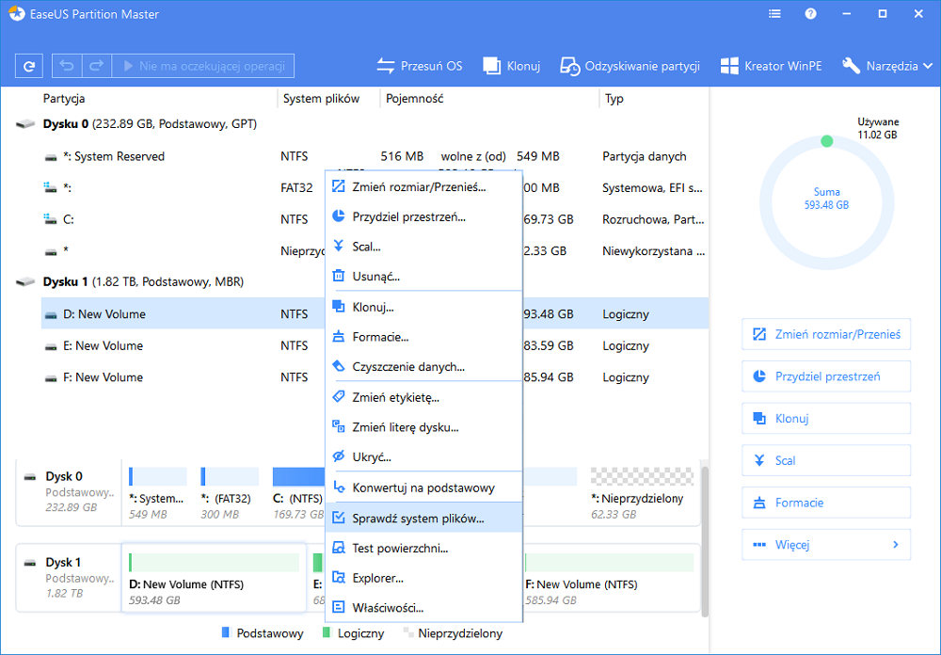
Task: Choose Usunąć from the context menu
Action: pos(423,276)
